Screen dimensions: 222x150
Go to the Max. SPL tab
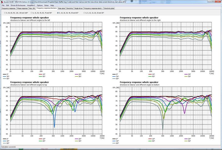tap(32, 8)
